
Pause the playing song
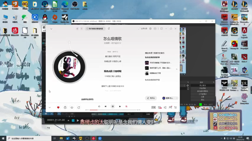[113, 106]
